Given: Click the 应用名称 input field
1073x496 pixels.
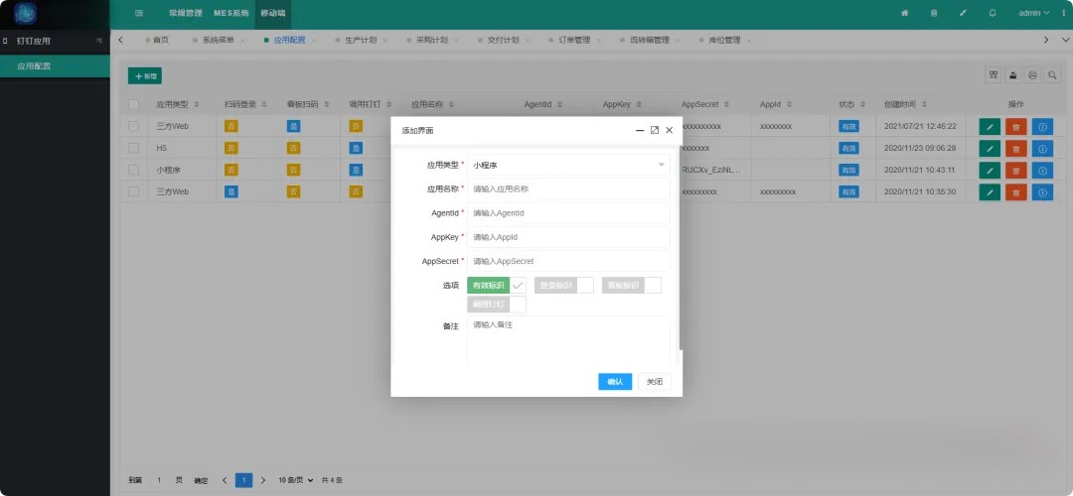Looking at the screenshot, I should pyautogui.click(x=568, y=189).
